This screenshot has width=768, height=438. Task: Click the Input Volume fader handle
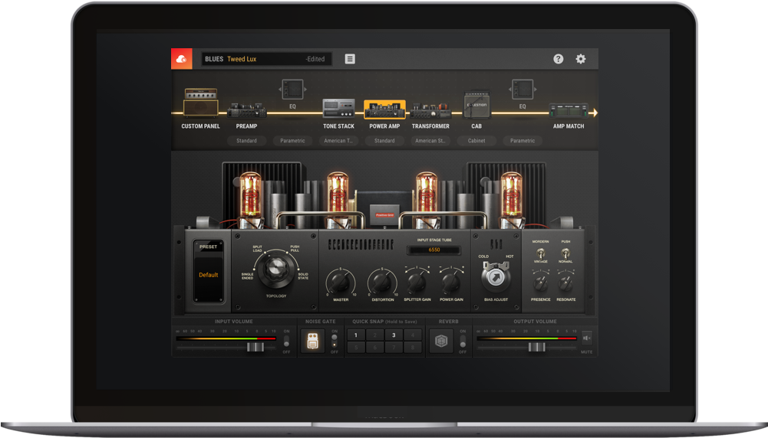pos(255,347)
